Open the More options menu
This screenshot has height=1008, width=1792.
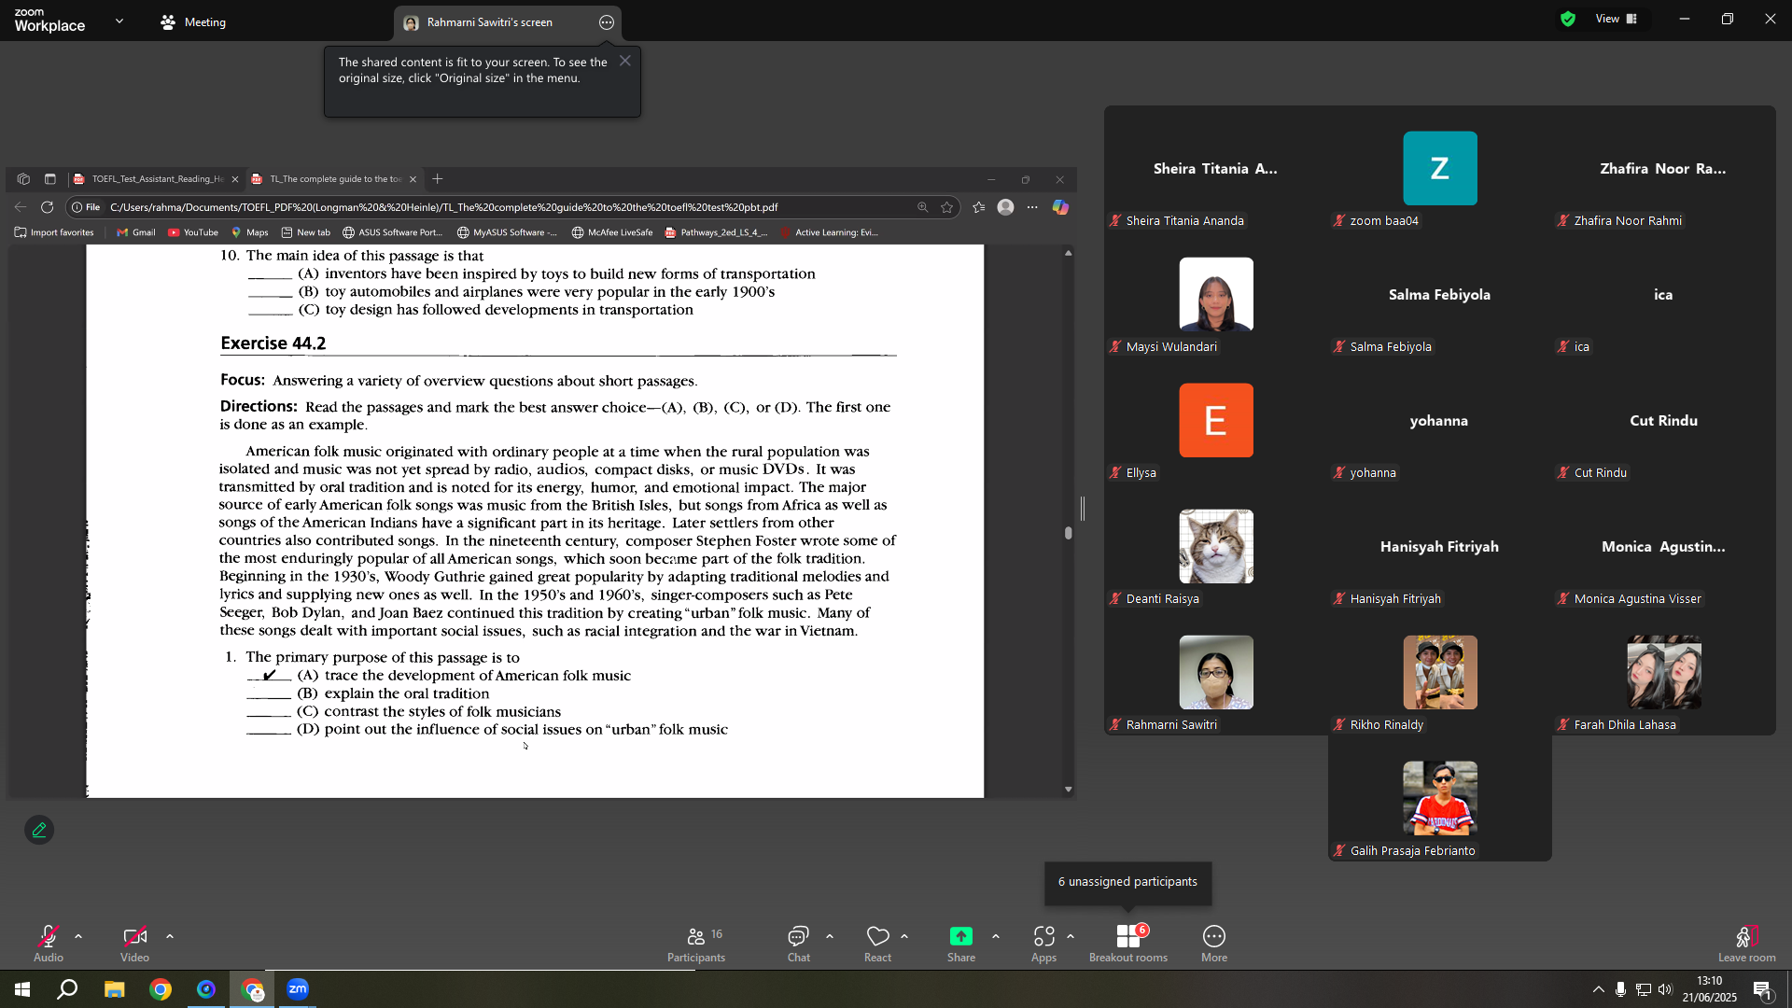pos(1214,943)
